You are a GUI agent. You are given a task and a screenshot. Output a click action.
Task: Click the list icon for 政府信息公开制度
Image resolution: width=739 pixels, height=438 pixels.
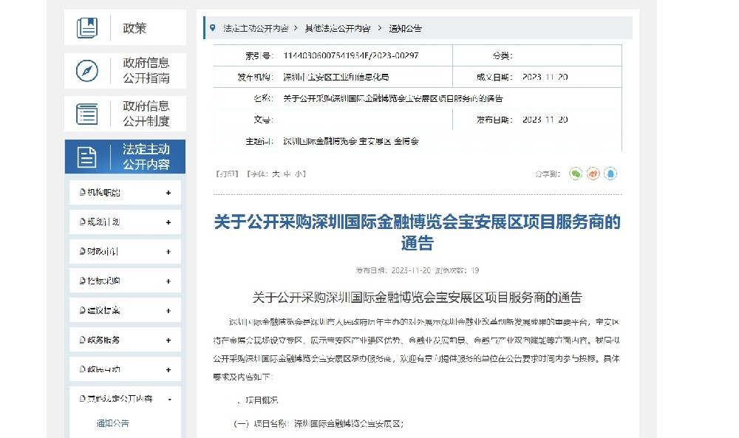pos(87,114)
